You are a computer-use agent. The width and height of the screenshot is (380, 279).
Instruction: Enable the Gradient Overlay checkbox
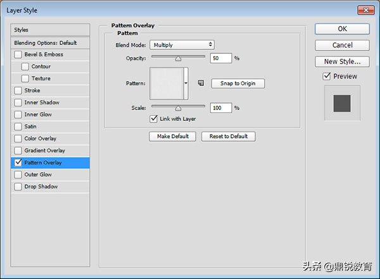[18, 151]
